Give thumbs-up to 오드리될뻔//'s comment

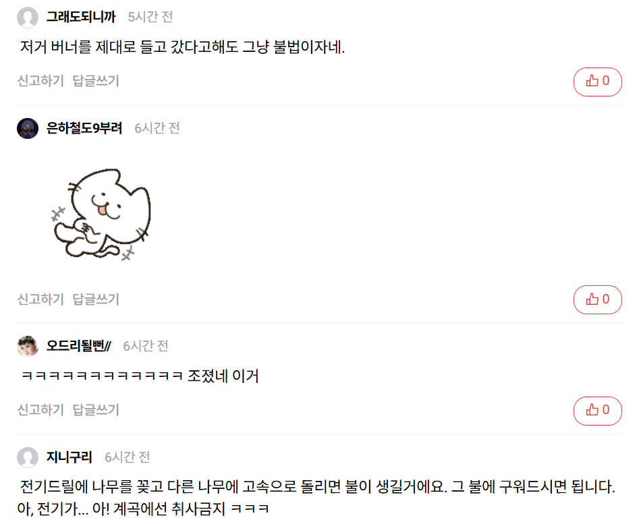597,411
